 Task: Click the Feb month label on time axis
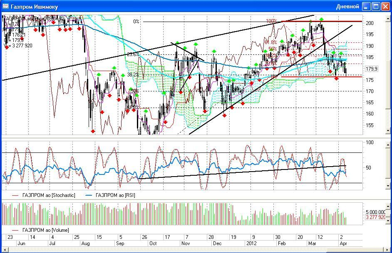pyautogui.click(x=282, y=243)
